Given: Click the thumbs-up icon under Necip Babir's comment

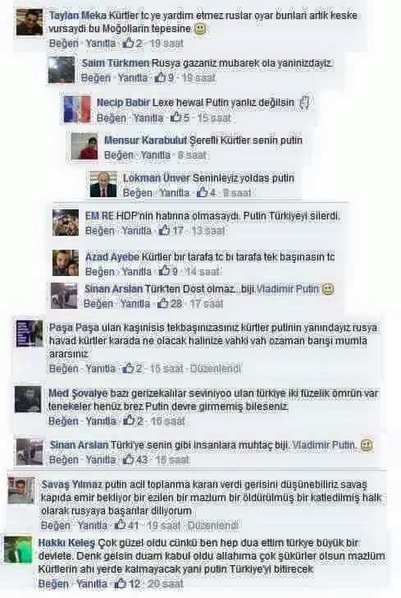Looking at the screenshot, I should (176, 117).
